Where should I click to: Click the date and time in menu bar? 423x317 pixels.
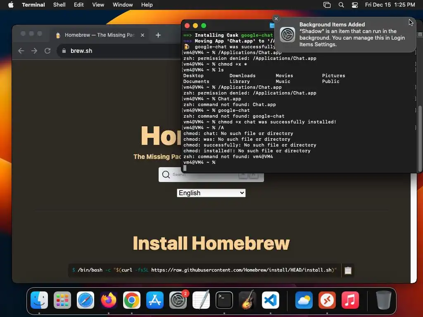[x=390, y=5]
